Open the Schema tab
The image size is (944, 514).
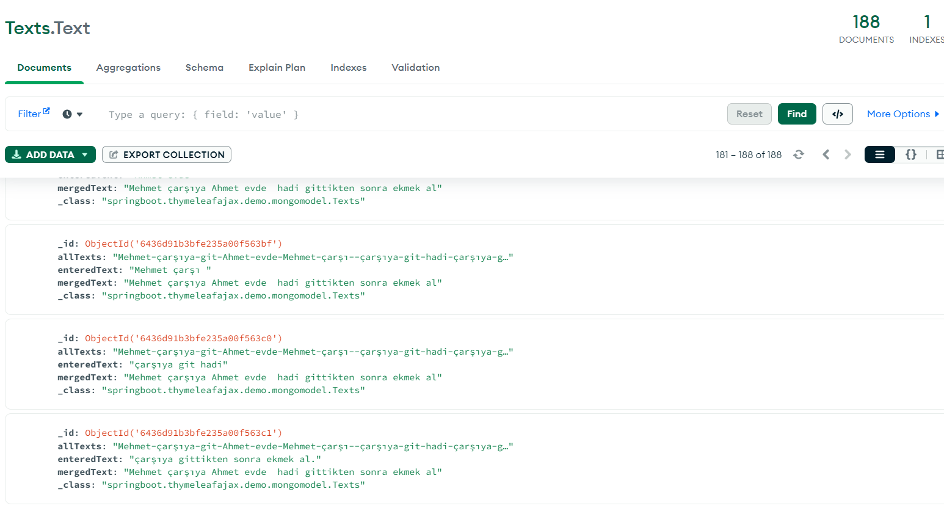point(205,68)
